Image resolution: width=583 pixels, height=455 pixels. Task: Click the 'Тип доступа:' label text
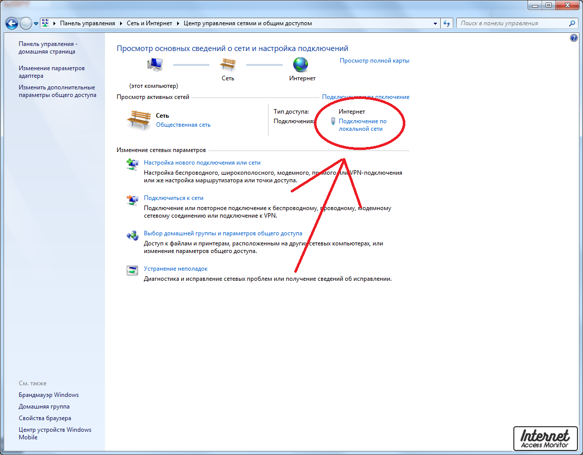(291, 112)
